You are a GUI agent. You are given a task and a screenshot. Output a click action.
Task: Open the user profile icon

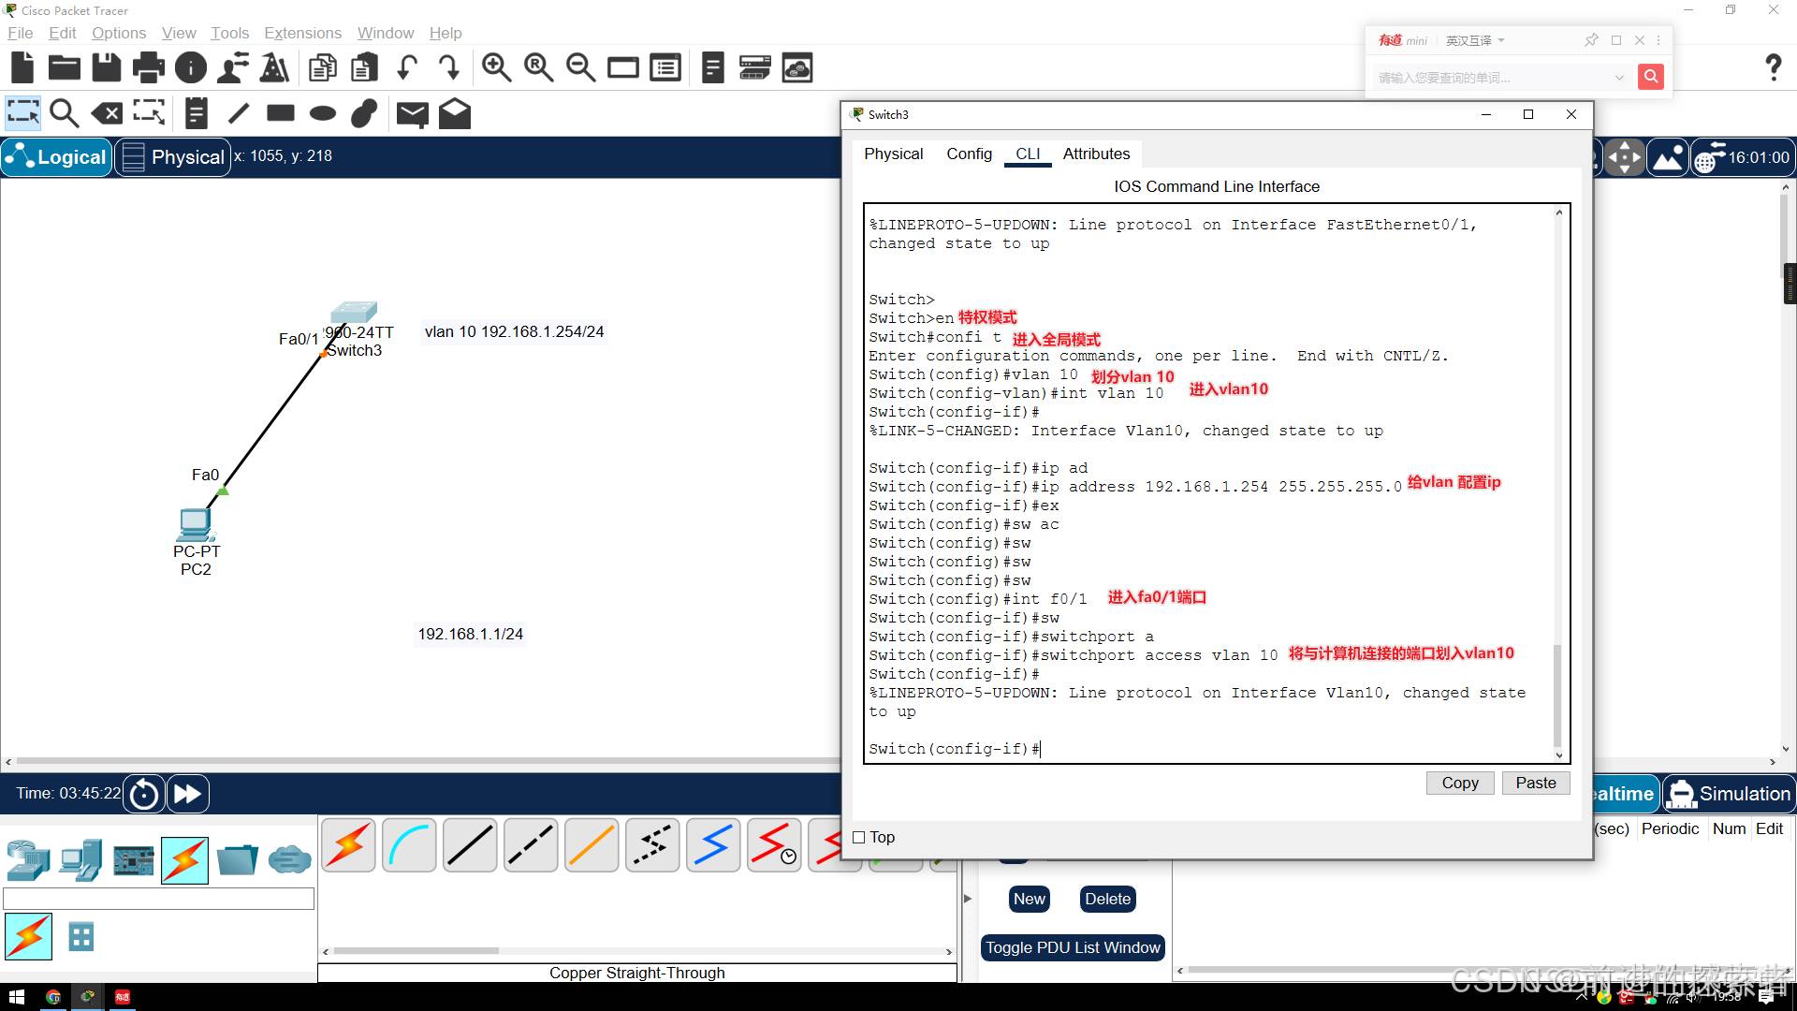tap(233, 67)
